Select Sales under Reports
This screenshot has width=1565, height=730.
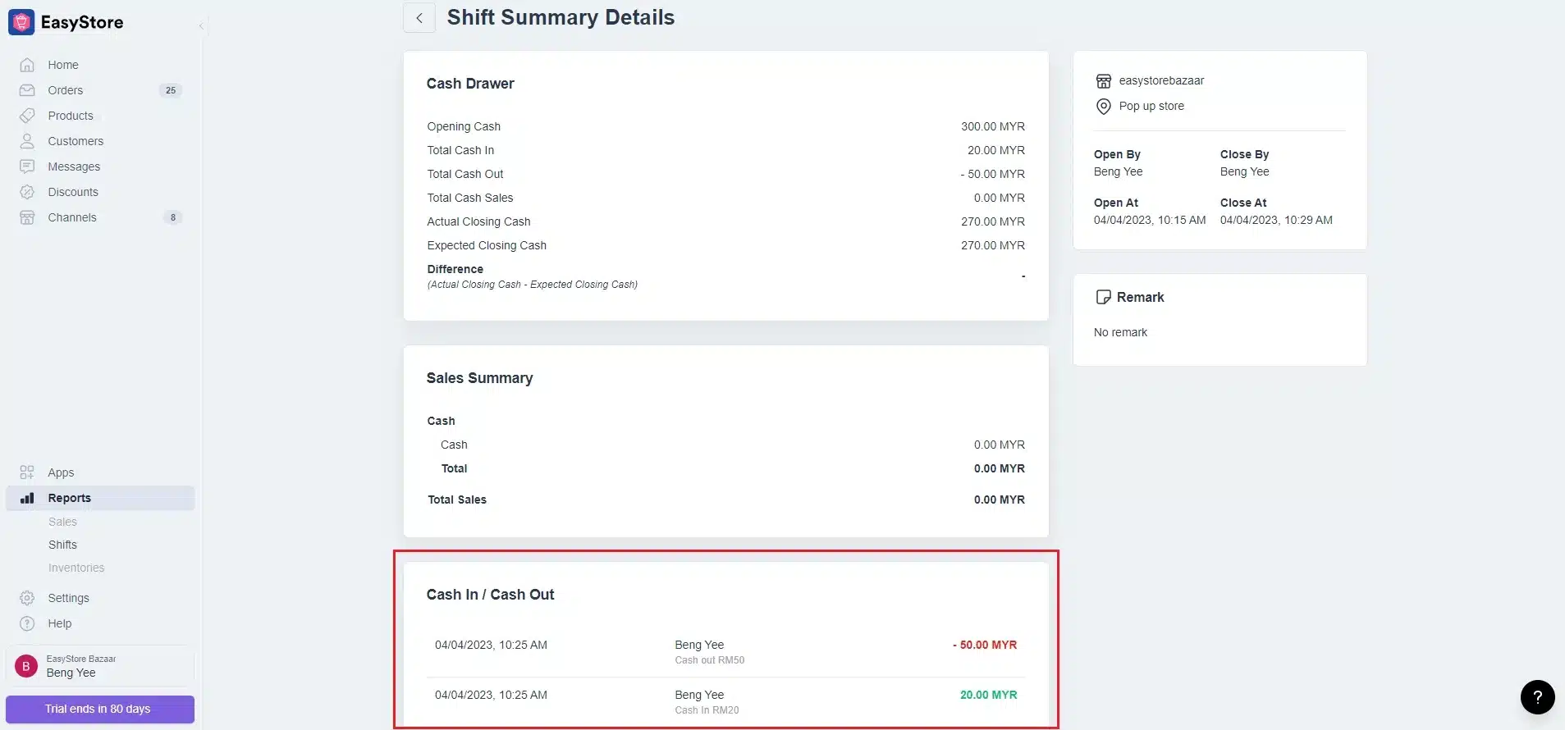tap(62, 522)
